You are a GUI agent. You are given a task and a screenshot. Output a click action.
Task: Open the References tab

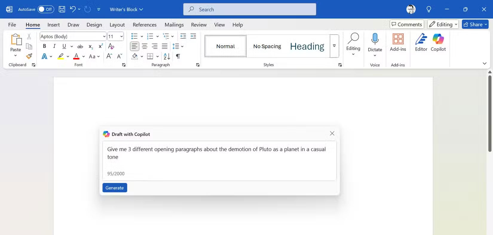coord(144,25)
